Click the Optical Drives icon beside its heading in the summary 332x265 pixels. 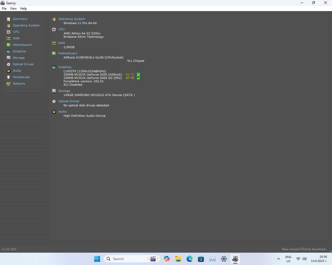click(54, 101)
